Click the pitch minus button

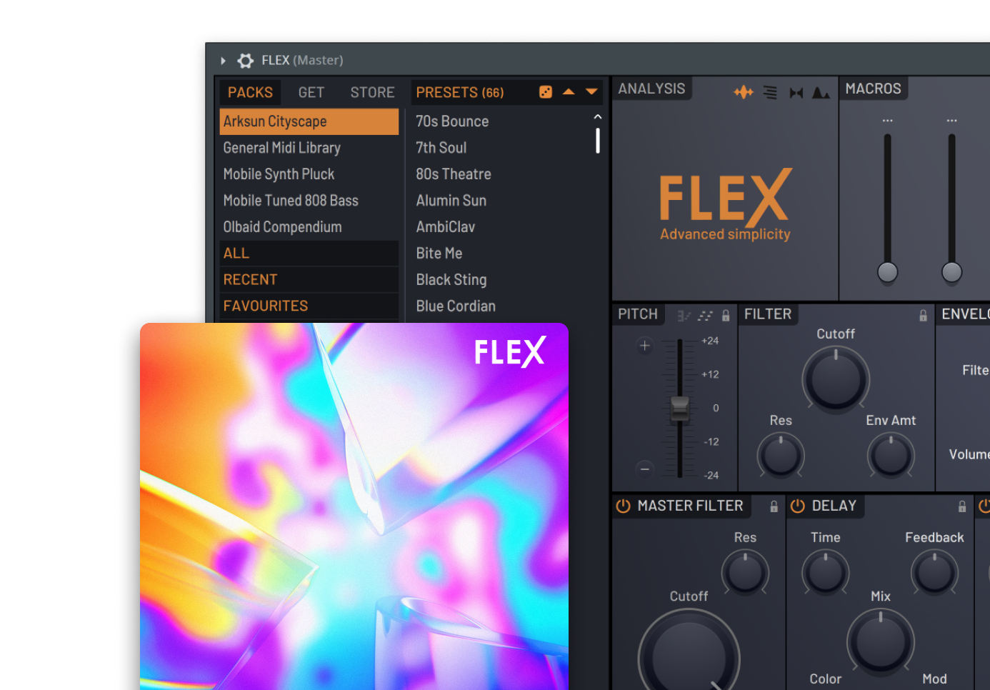tap(645, 469)
